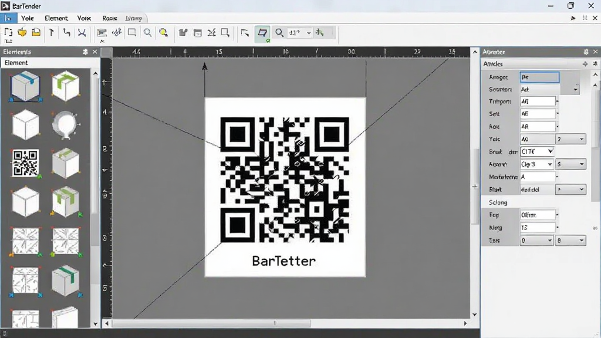Expand the Sermen dropdown
Viewport: 601px width, 338px height.
pyautogui.click(x=575, y=89)
